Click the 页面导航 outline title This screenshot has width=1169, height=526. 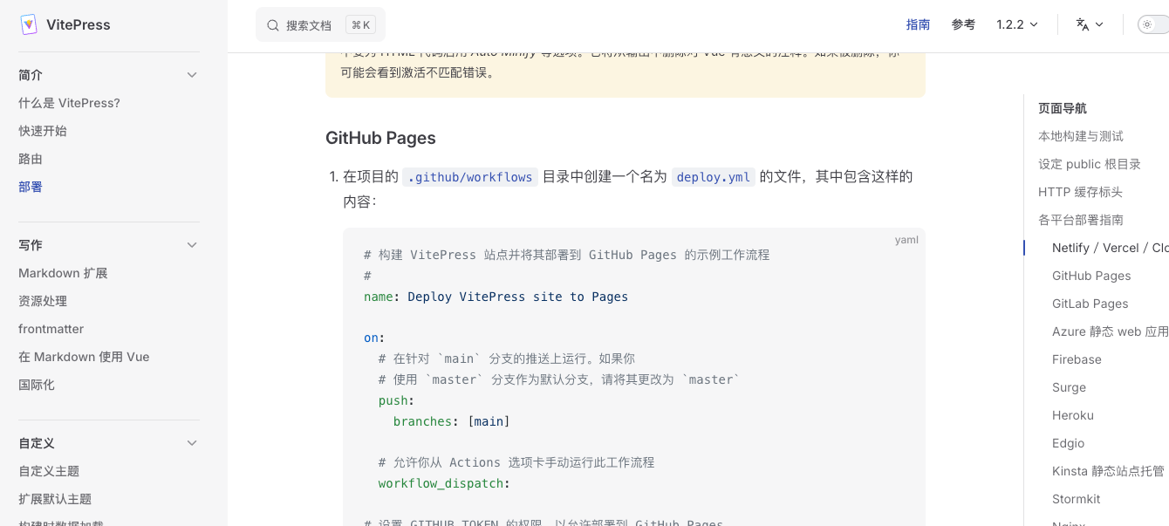(1063, 108)
